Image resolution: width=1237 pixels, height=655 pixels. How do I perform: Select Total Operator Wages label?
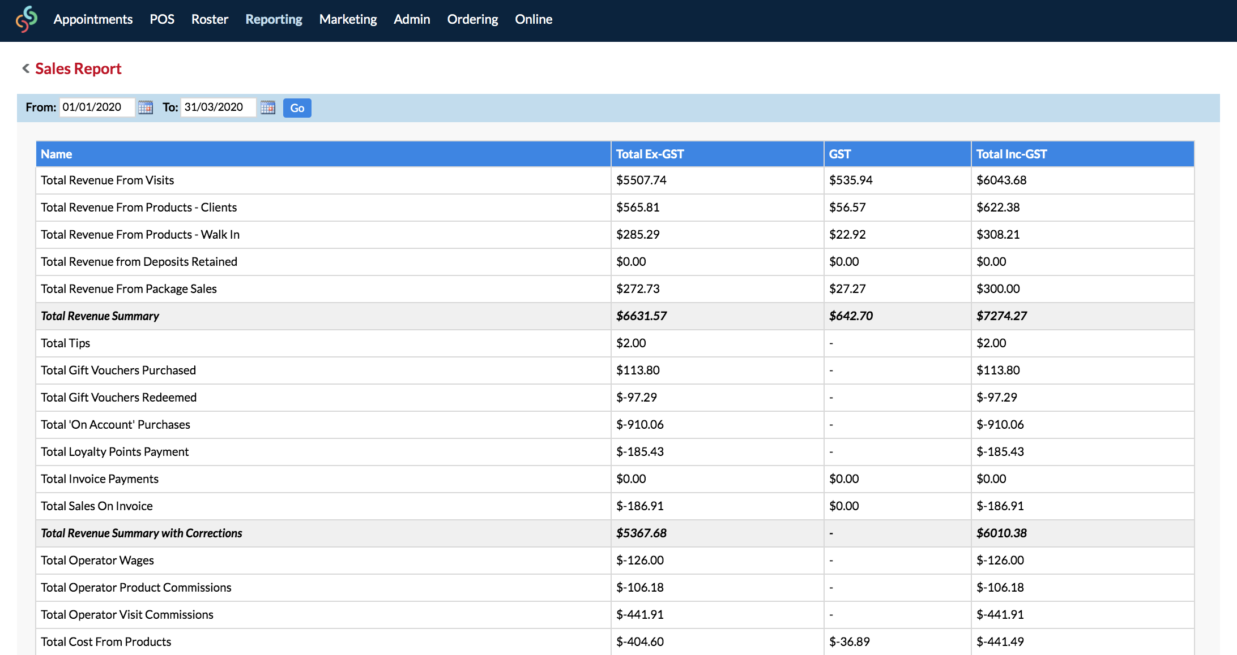pyautogui.click(x=97, y=561)
